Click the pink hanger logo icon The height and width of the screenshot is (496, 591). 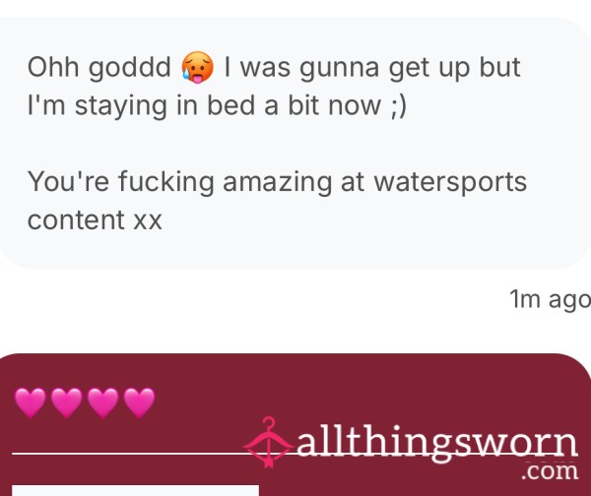[268, 442]
